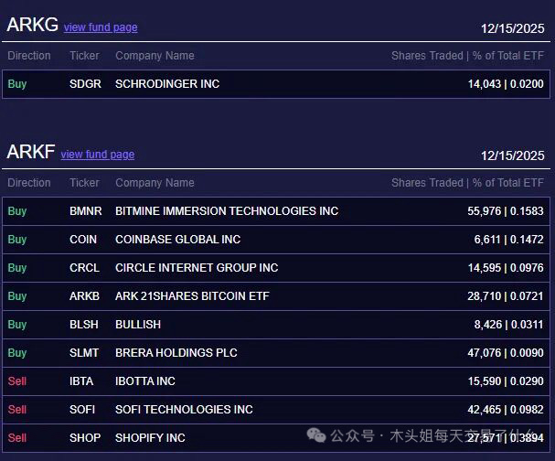Select the SDGR ticker in ARKG table

(x=85, y=84)
